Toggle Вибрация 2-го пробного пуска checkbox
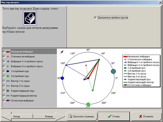The image size is (163, 122). tap(4, 66)
